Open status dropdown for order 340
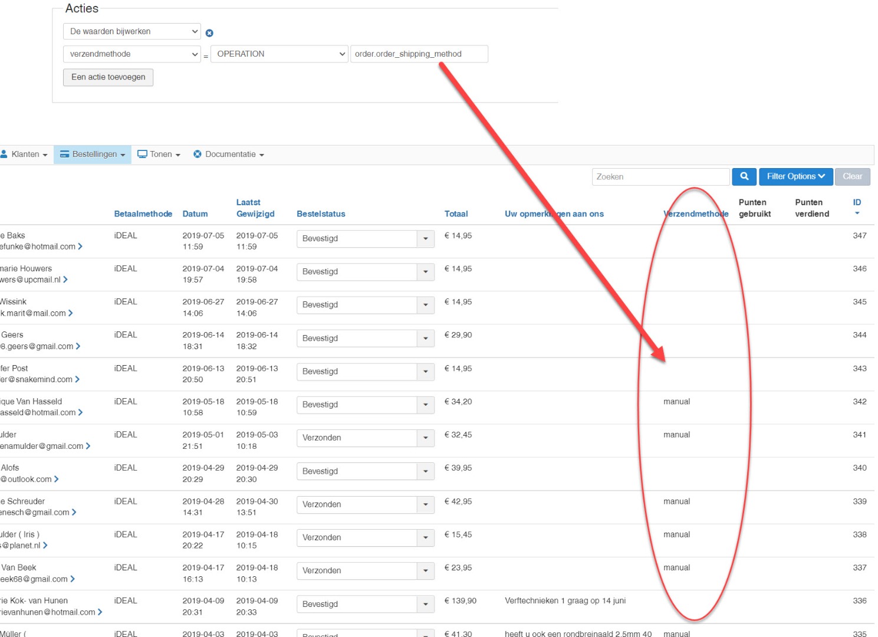This screenshot has height=637, width=878. pyautogui.click(x=365, y=471)
